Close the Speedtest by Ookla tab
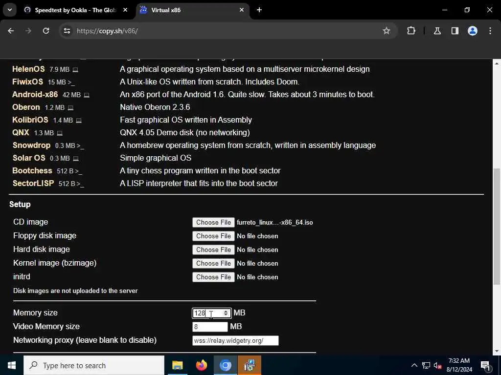The width and height of the screenshot is (501, 375). click(125, 10)
